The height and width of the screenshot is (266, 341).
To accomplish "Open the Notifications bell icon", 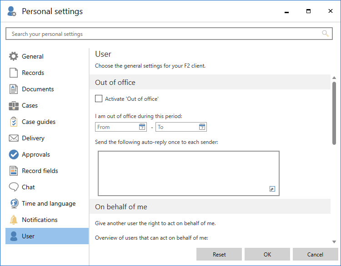I will coord(14,220).
